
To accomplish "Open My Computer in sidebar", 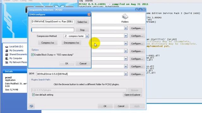I will point(14,58).
